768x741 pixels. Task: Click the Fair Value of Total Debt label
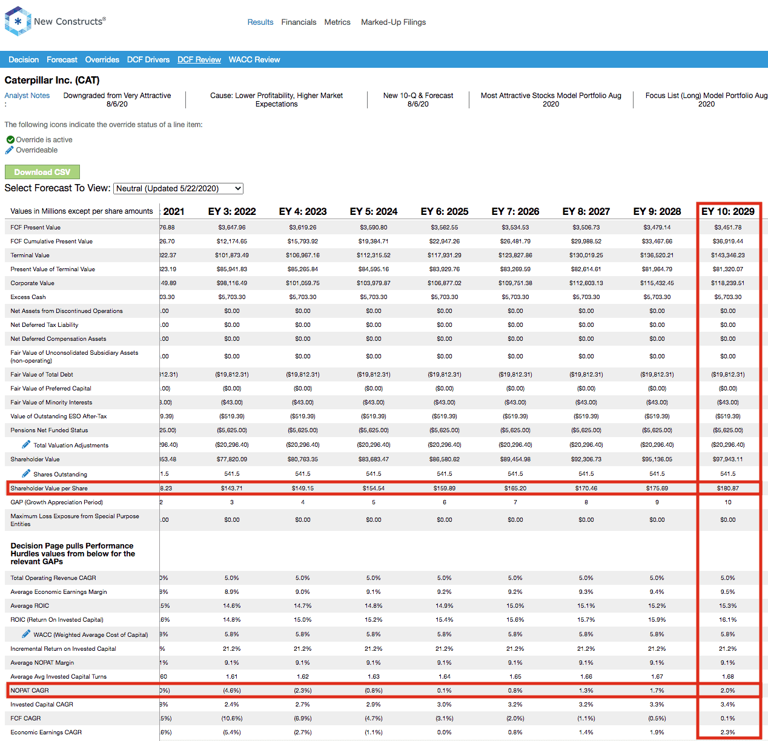(42, 375)
